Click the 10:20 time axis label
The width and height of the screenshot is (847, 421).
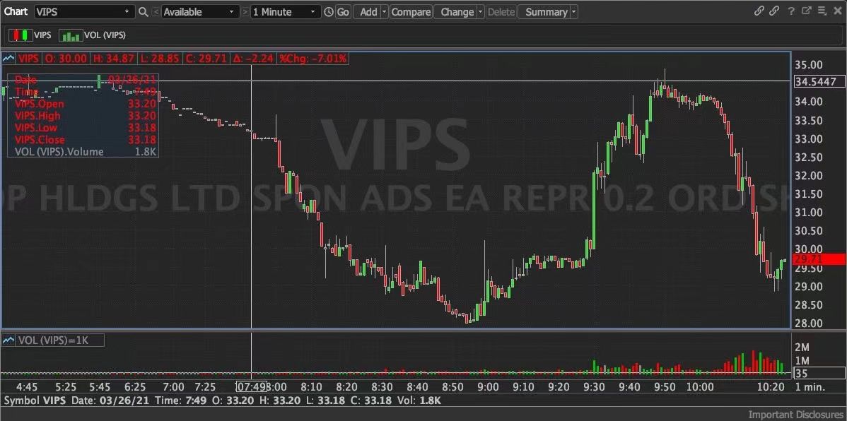pyautogui.click(x=771, y=387)
